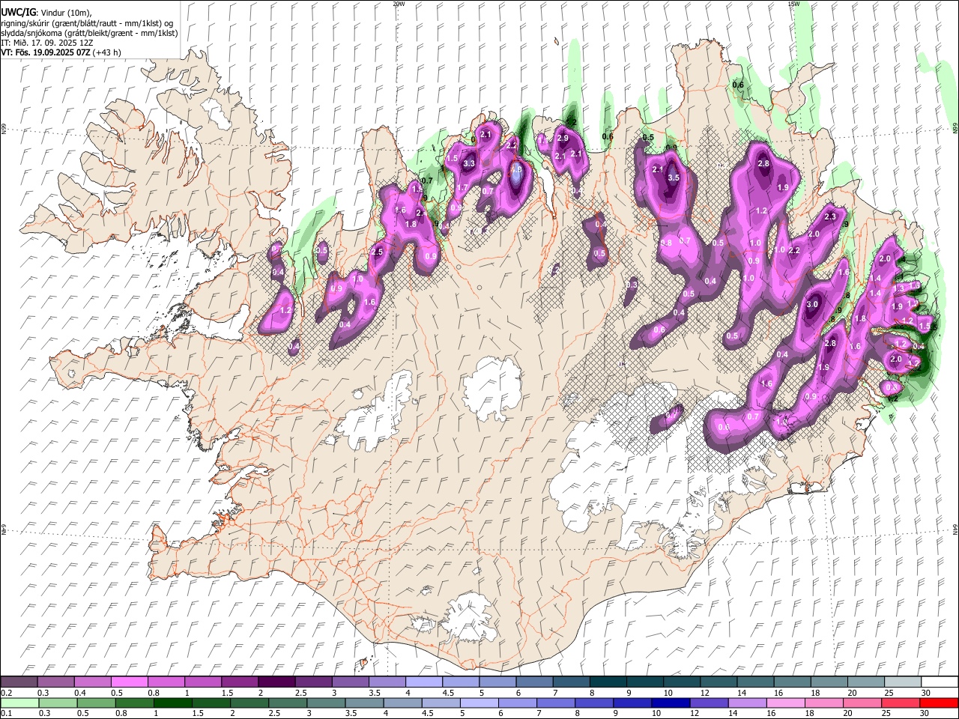The height and width of the screenshot is (719, 959).
Task: Click the init time 'IT: Mið. 17. 09. 2025 12Z'
Action: (46, 43)
